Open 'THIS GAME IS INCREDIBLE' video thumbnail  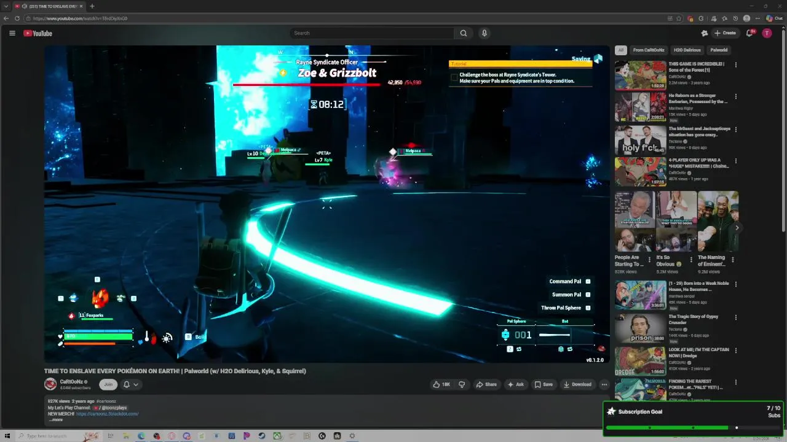pos(641,74)
